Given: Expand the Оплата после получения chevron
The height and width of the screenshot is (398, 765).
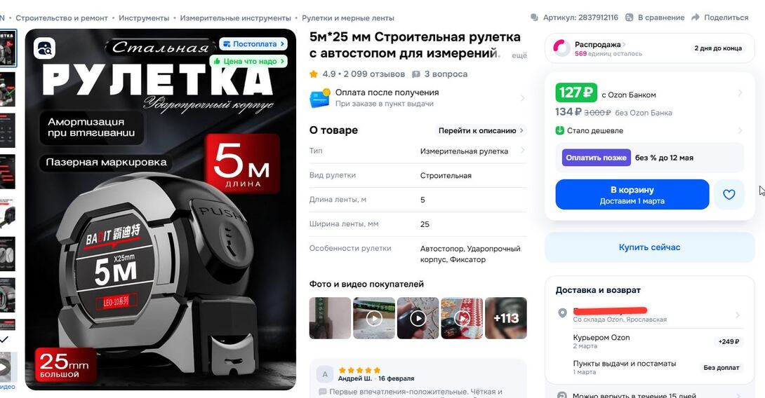Looking at the screenshot, I should click(x=523, y=98).
